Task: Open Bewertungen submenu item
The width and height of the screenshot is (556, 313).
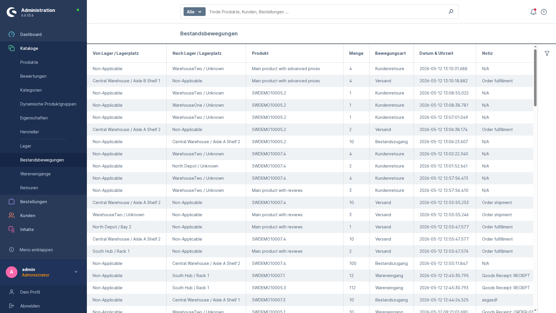Action: 33,76
